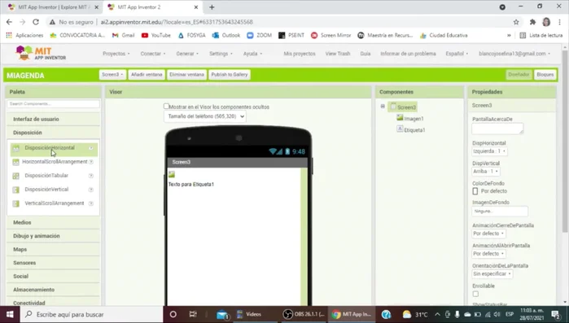Viewport: 569px width, 323px height.
Task: Open help for DisposiciónHorizontal
Action: tap(91, 148)
